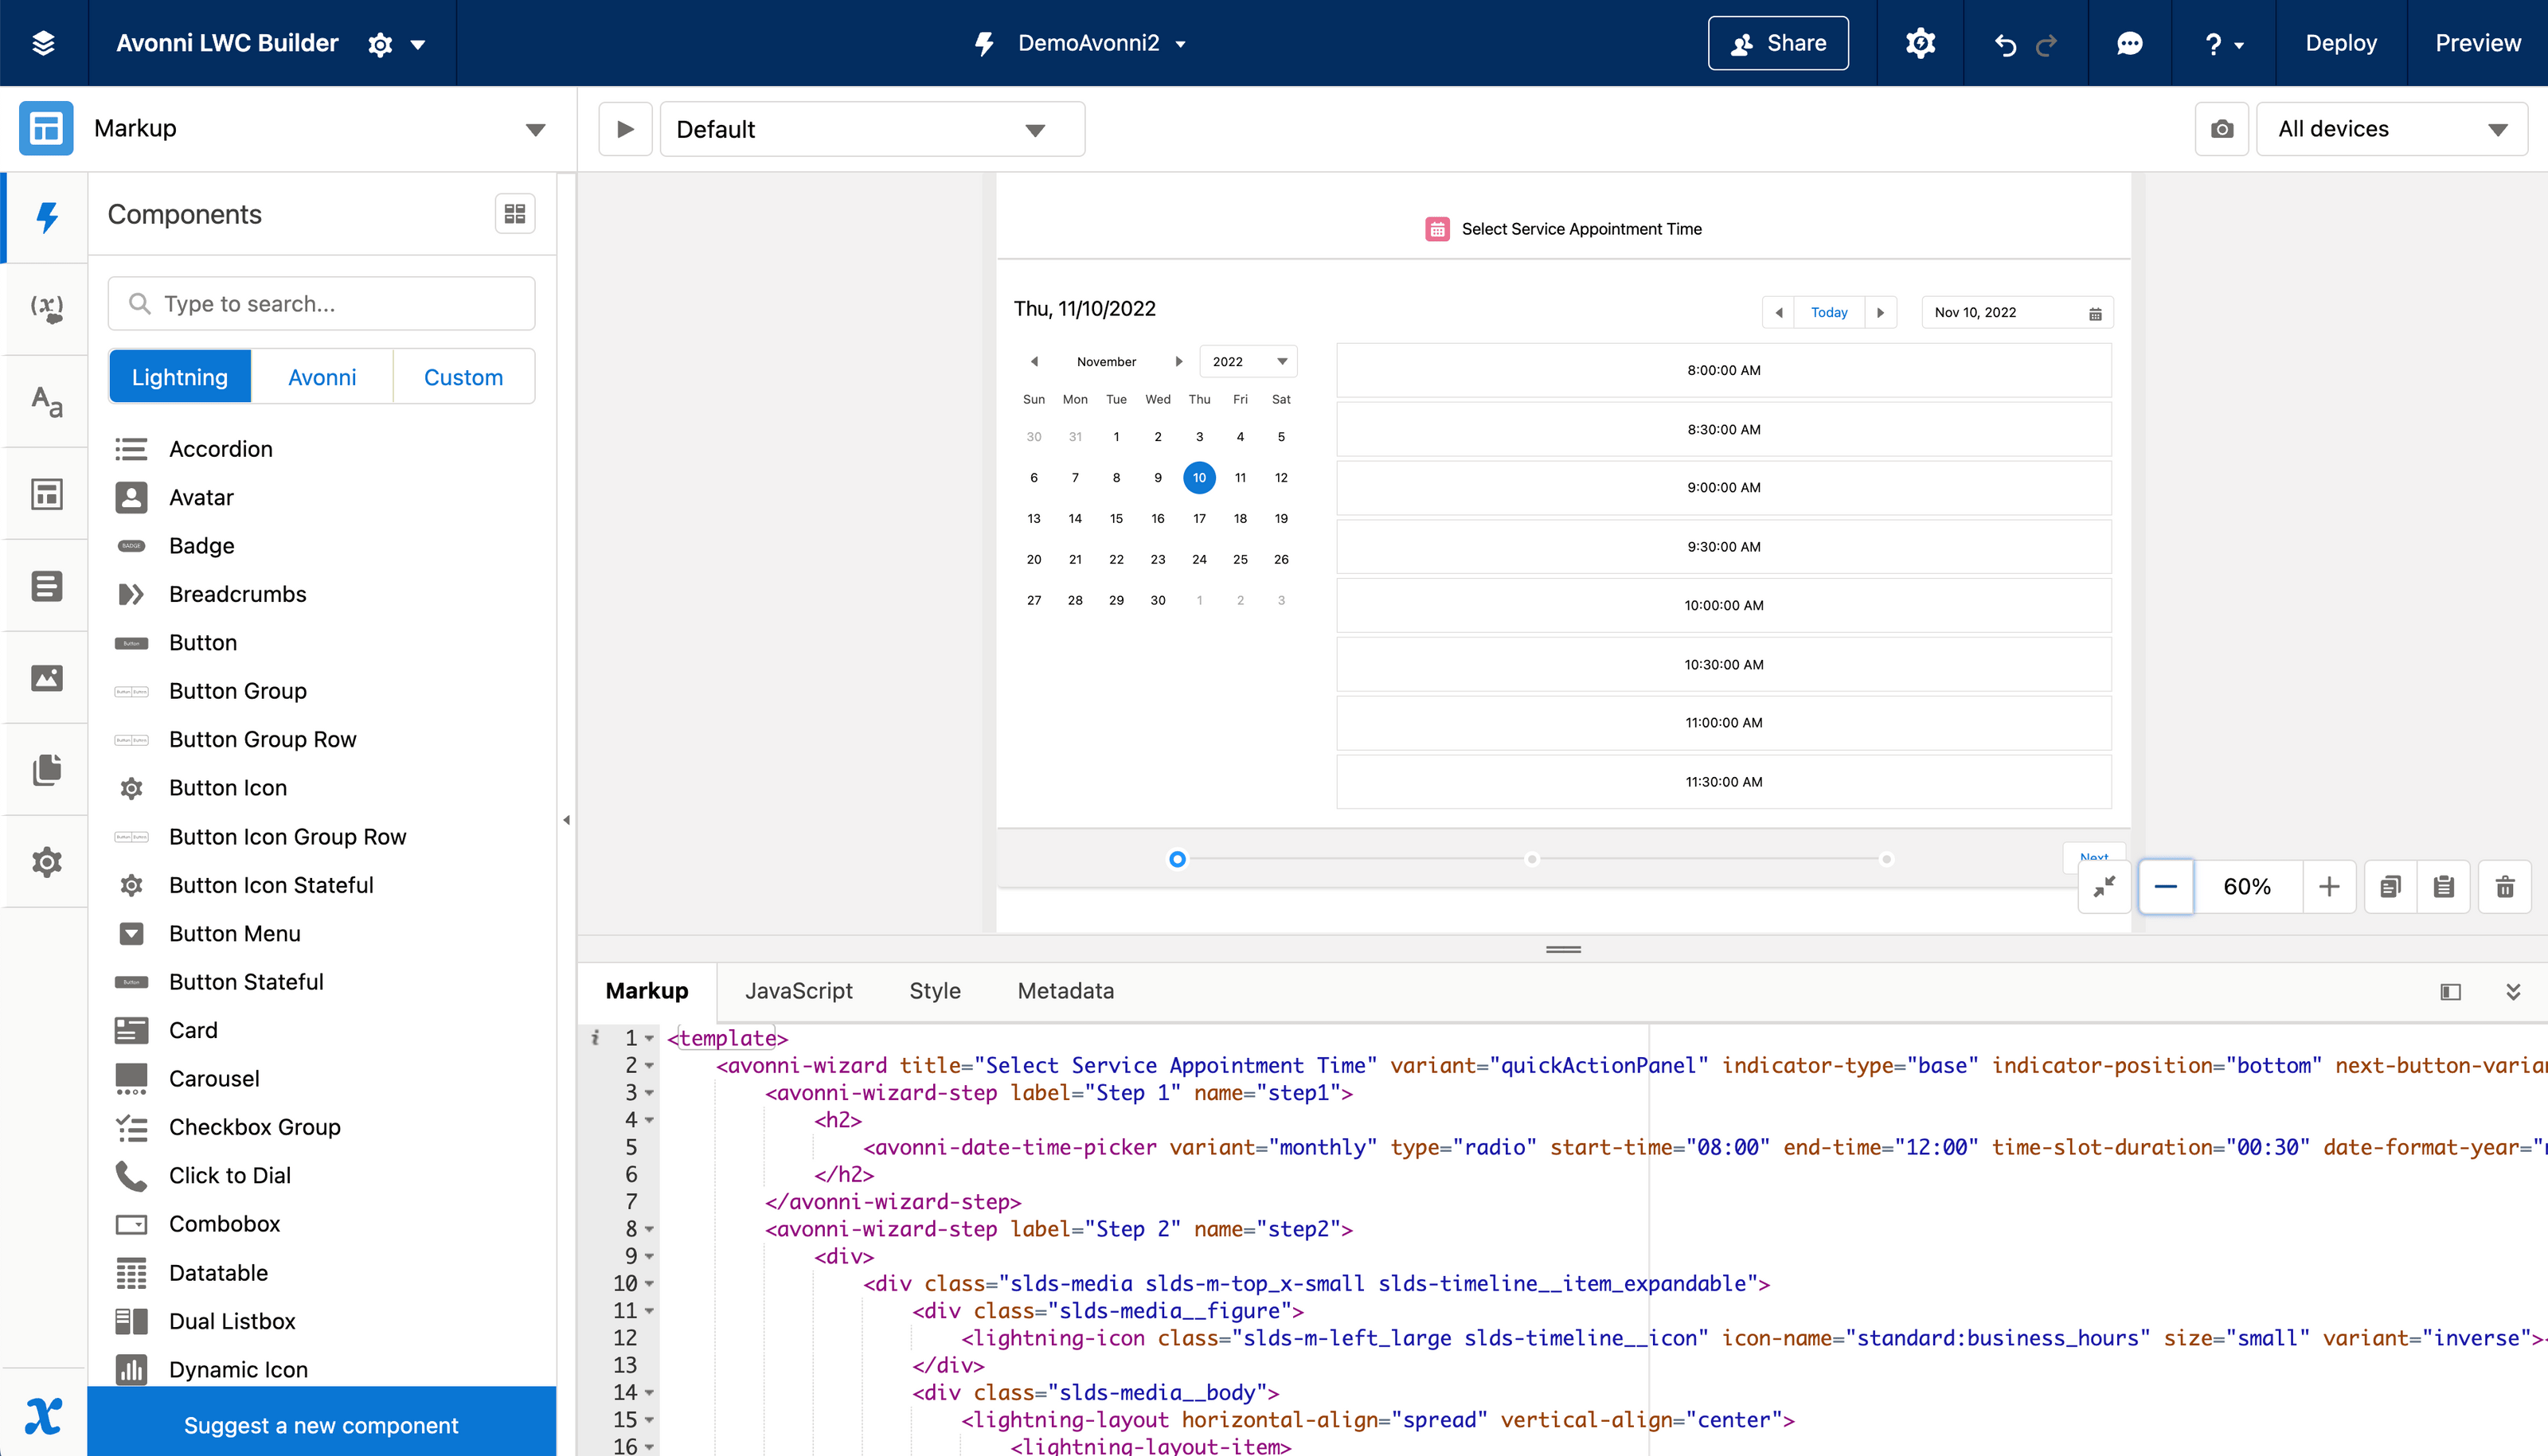Open the Metadata tab

pos(1065,990)
